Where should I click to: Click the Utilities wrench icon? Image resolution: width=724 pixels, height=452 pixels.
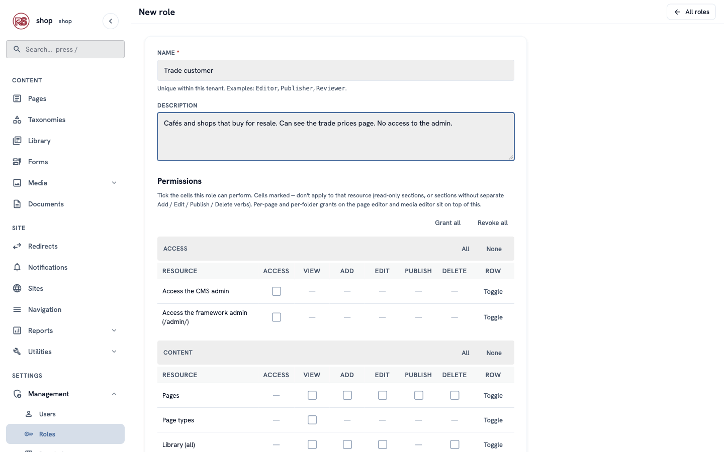pos(17,352)
